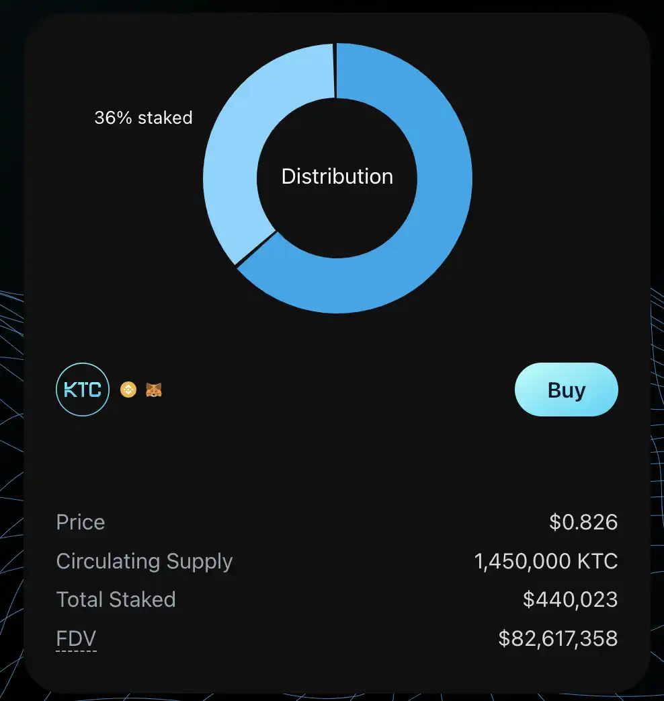The height and width of the screenshot is (701, 664).
Task: Click the $440,023 total staked value
Action: click(x=570, y=599)
